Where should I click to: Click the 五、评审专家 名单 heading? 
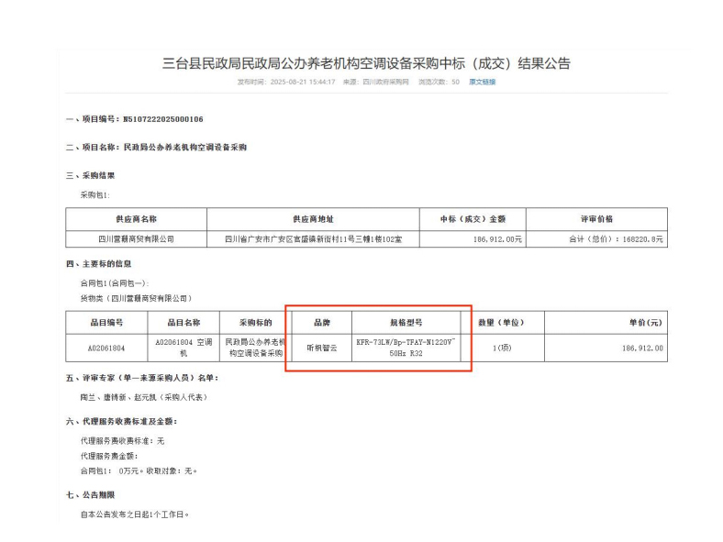point(142,378)
